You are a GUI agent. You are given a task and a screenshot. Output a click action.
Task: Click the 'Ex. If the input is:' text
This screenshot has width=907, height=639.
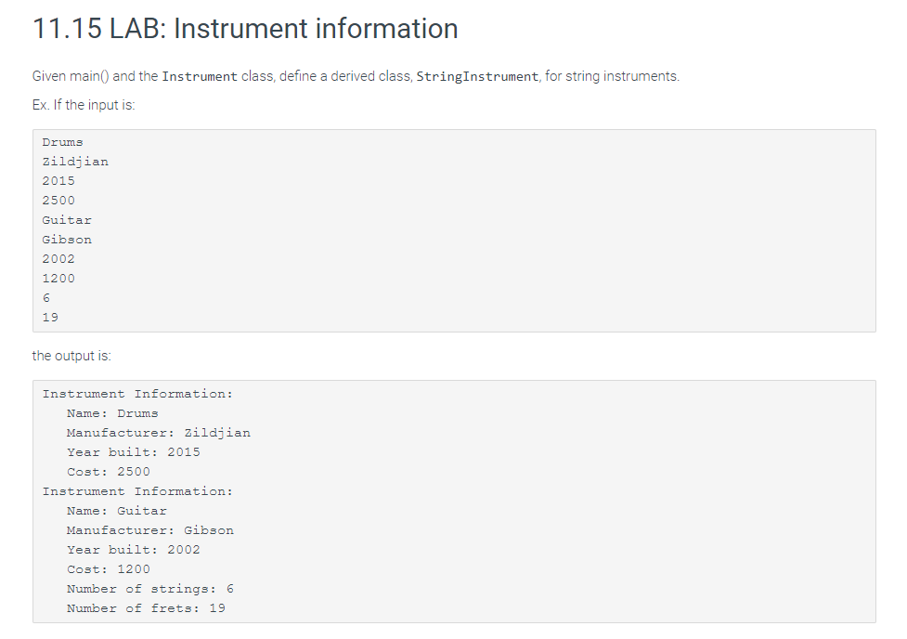[84, 105]
